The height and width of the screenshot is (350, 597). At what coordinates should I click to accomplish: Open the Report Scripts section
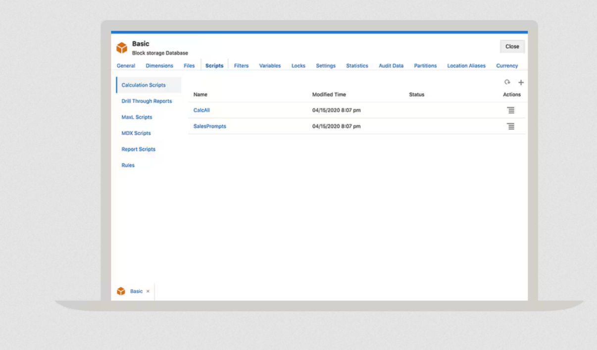point(138,149)
